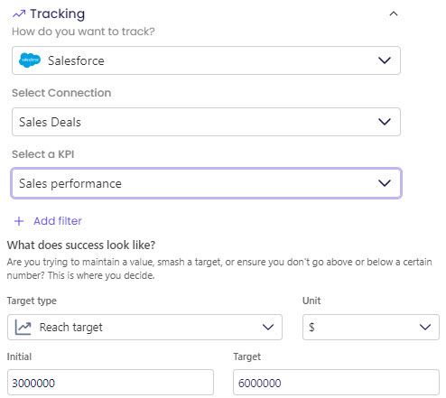Click the Unit dropdown chevron arrow
This screenshot has height=398, width=446.
pyautogui.click(x=425, y=327)
